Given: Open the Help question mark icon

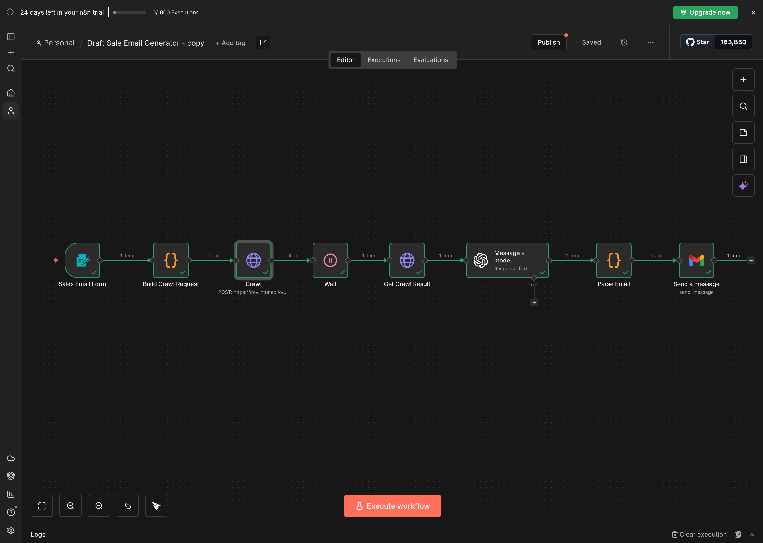Looking at the screenshot, I should (x=11, y=512).
